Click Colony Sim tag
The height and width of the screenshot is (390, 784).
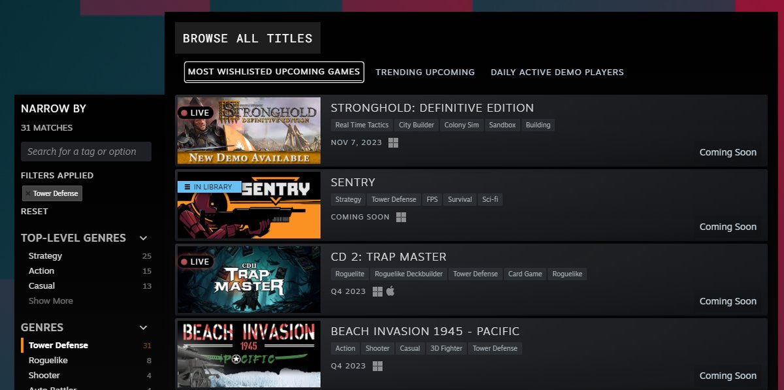[461, 125]
